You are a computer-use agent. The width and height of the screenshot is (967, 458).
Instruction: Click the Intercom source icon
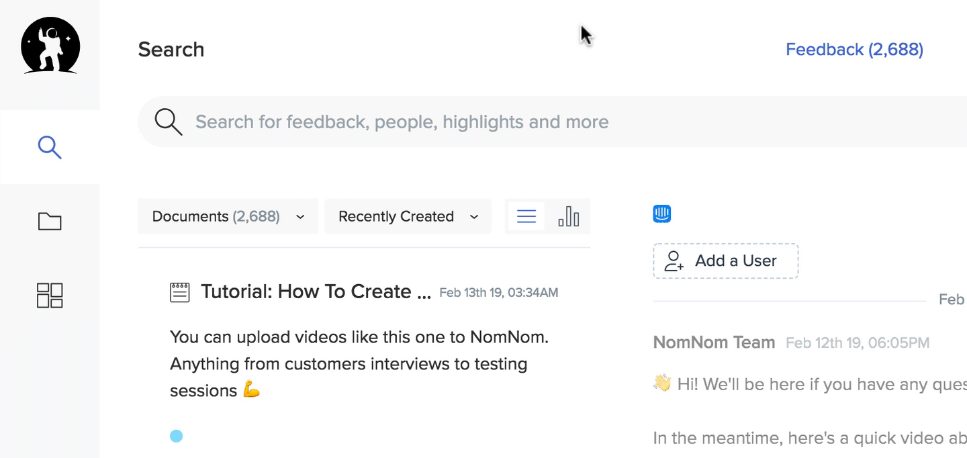662,214
